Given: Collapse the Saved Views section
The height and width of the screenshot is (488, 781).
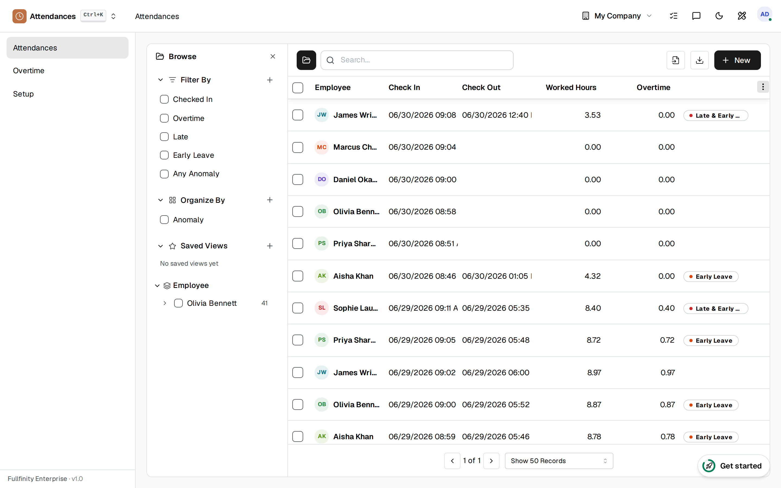Looking at the screenshot, I should pyautogui.click(x=160, y=246).
